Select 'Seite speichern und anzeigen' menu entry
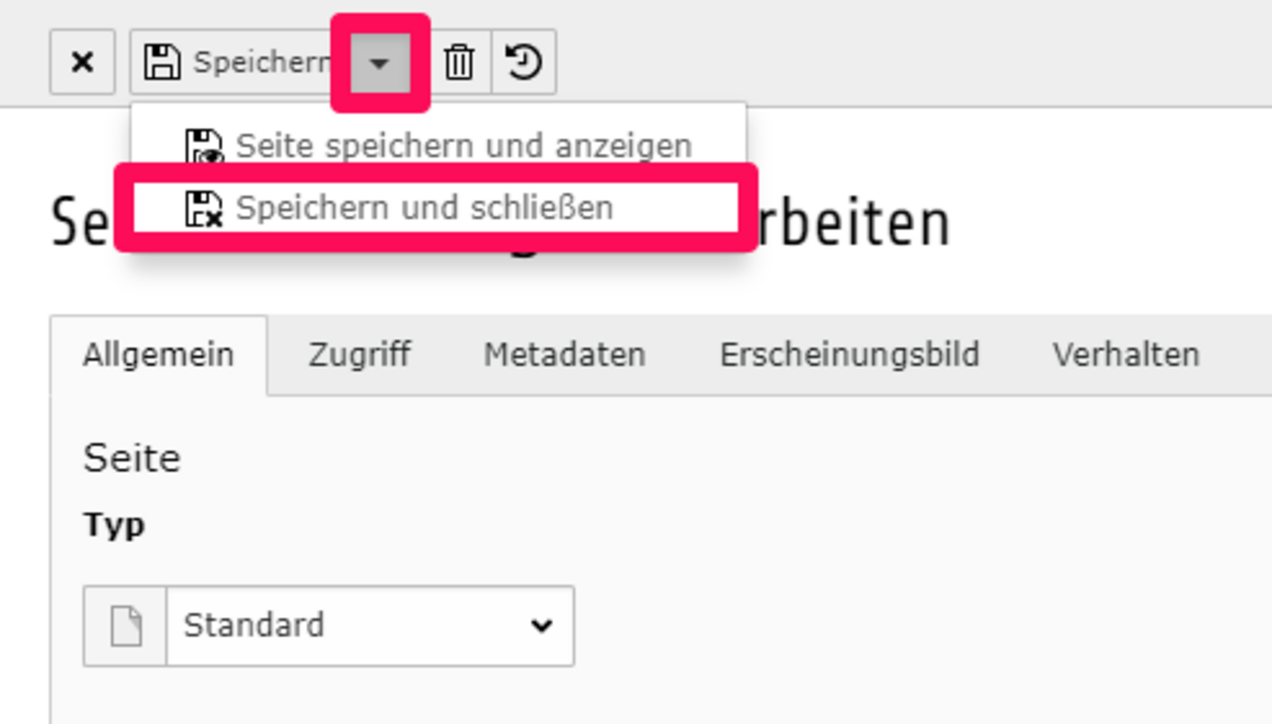This screenshot has height=724, width=1272. pos(439,146)
